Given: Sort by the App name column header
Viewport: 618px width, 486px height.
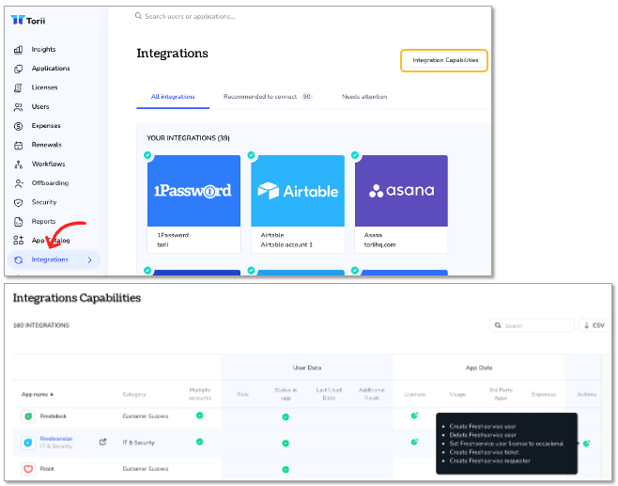Looking at the screenshot, I should (38, 395).
